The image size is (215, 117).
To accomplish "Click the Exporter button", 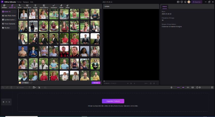I will click(197, 2).
